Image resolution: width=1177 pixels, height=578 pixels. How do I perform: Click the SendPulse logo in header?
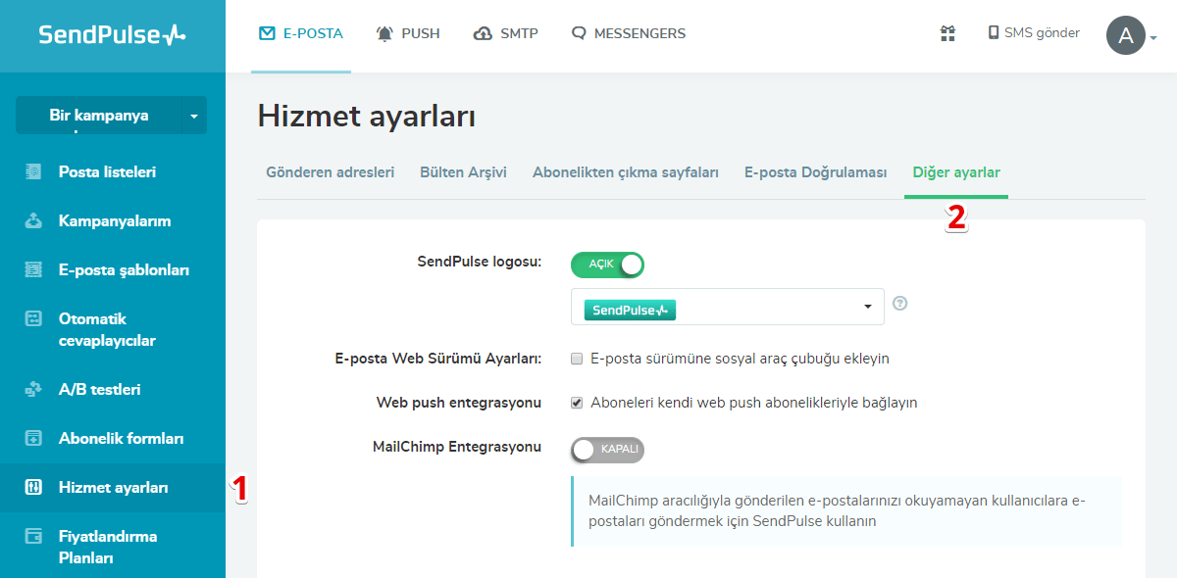pyautogui.click(x=112, y=35)
